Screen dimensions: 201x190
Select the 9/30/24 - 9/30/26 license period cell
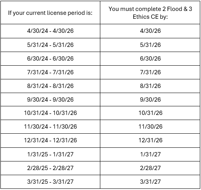point(50,100)
